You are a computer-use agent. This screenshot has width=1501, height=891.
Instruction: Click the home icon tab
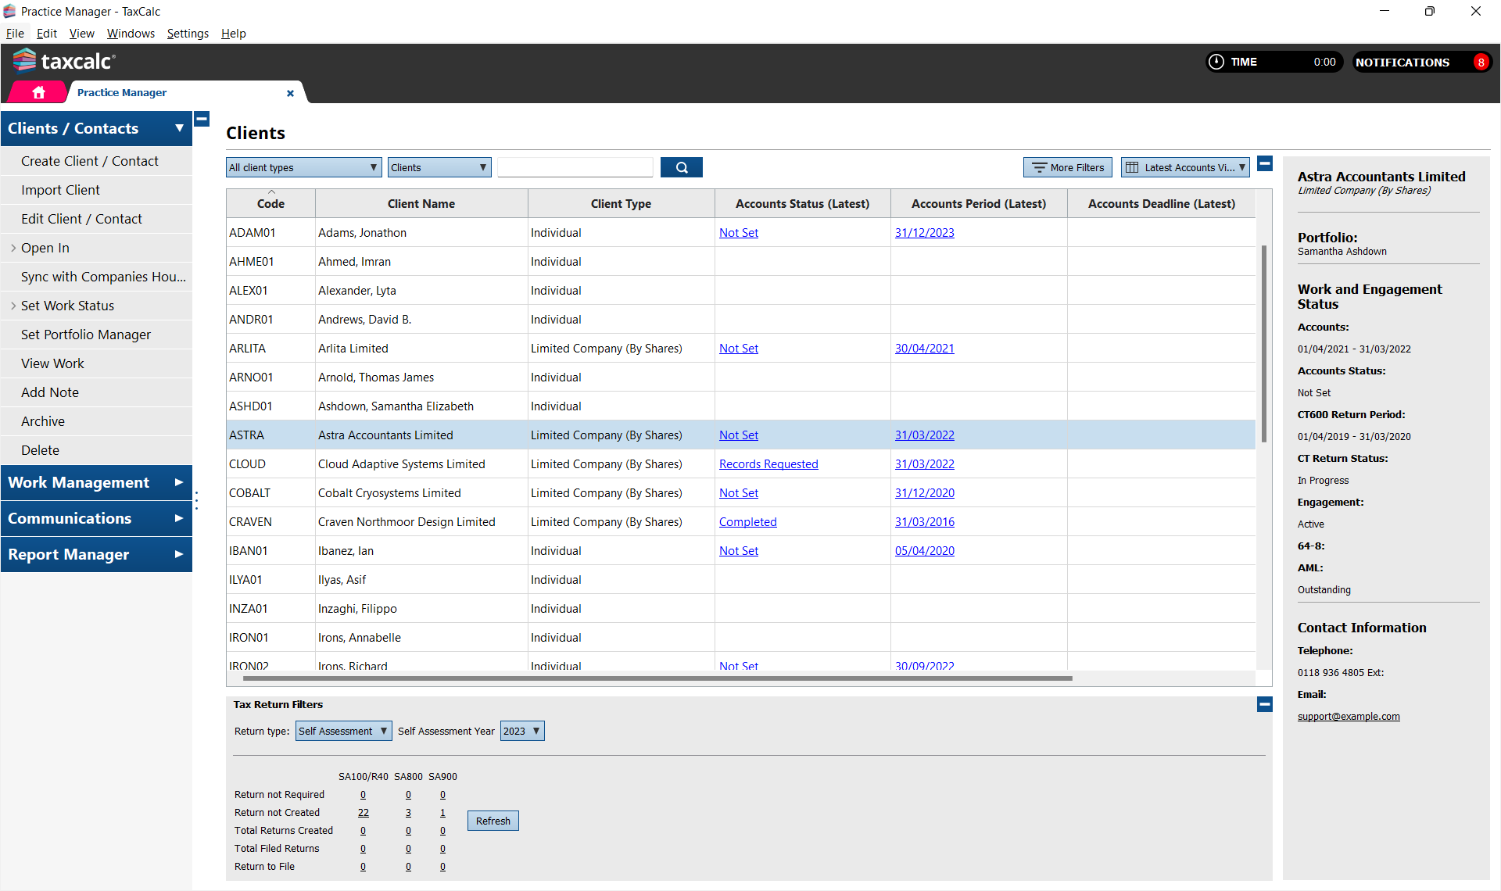pos(38,92)
